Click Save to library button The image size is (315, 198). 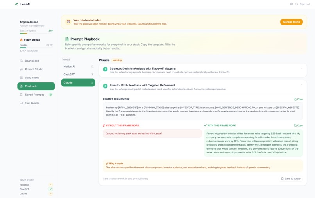pyautogui.click(x=291, y=178)
